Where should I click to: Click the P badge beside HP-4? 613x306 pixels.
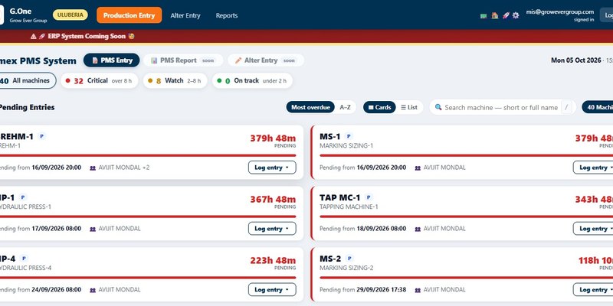(24, 259)
